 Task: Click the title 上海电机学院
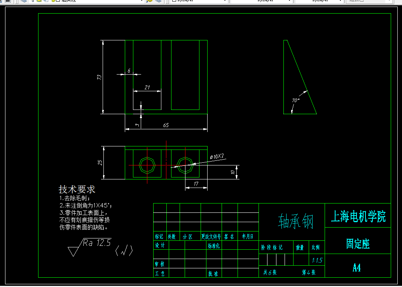[358, 217]
